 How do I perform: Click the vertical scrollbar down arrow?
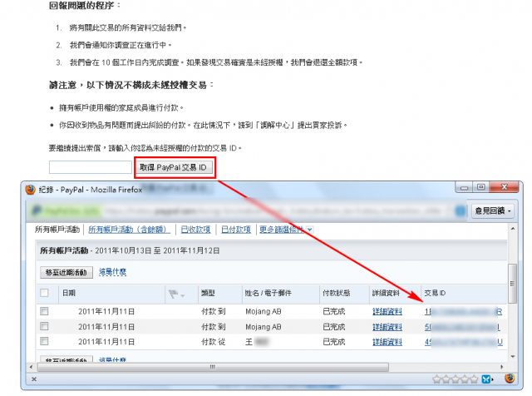pos(513,356)
